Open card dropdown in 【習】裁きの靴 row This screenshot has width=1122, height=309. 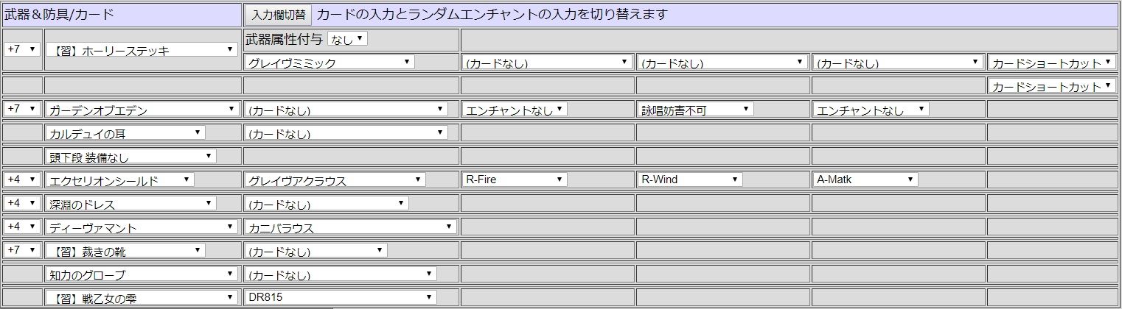[316, 250]
